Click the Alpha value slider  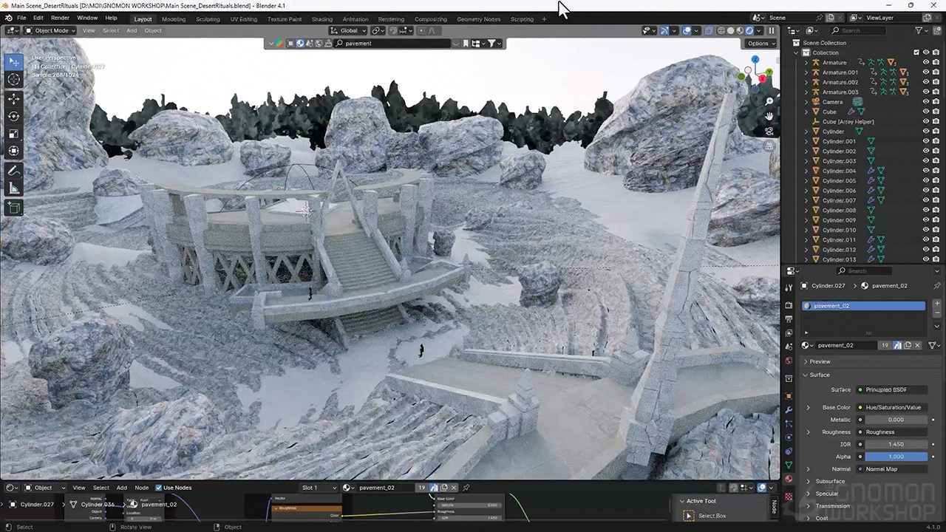(x=895, y=457)
